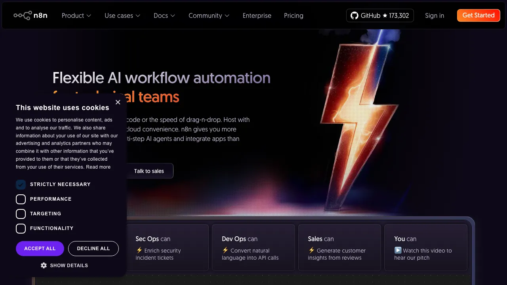Go to the Pricing page
507x285 pixels.
[x=294, y=15]
